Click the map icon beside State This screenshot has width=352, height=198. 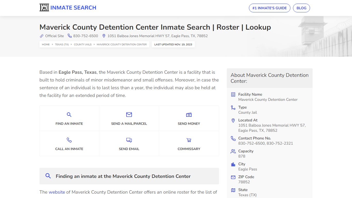pos(233,190)
